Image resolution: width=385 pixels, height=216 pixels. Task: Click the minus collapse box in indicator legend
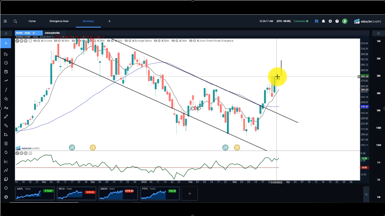[x=30, y=41]
